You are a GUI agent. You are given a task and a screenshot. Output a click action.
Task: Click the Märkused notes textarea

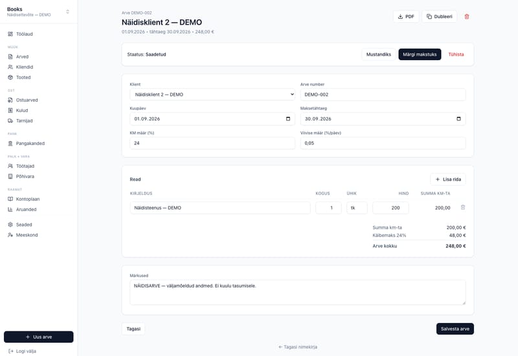coord(298,293)
